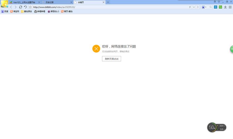Click the 刷新页面试试 button
Screen dimensions: 233x139
(x=111, y=59)
